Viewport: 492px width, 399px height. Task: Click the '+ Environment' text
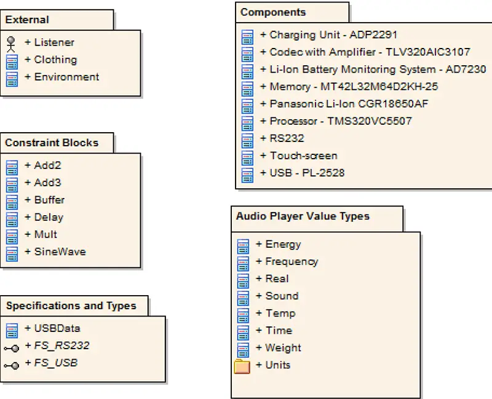pyautogui.click(x=62, y=77)
